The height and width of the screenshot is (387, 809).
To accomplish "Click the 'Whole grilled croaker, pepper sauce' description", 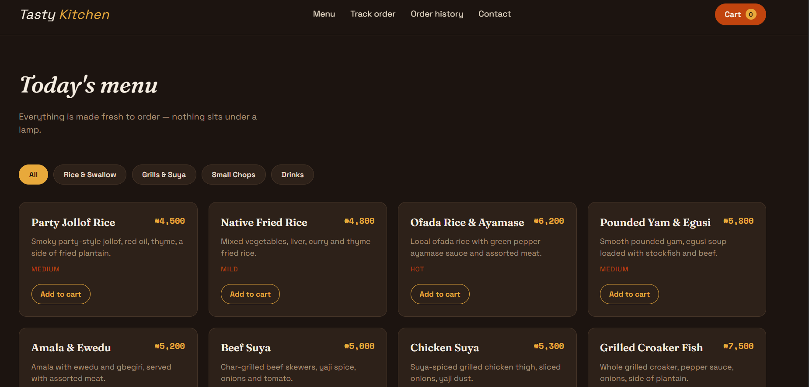I will pyautogui.click(x=667, y=373).
